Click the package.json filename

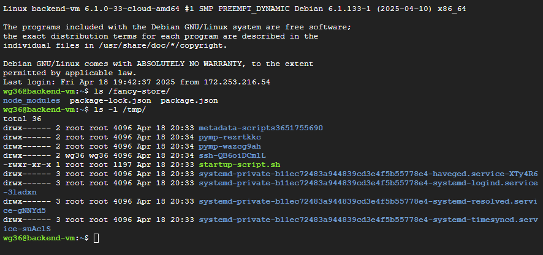click(x=189, y=100)
